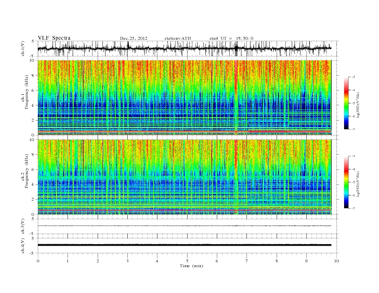Click the ch.2 spectrogram panel
This screenshot has height=293, width=379.
pos(184,177)
